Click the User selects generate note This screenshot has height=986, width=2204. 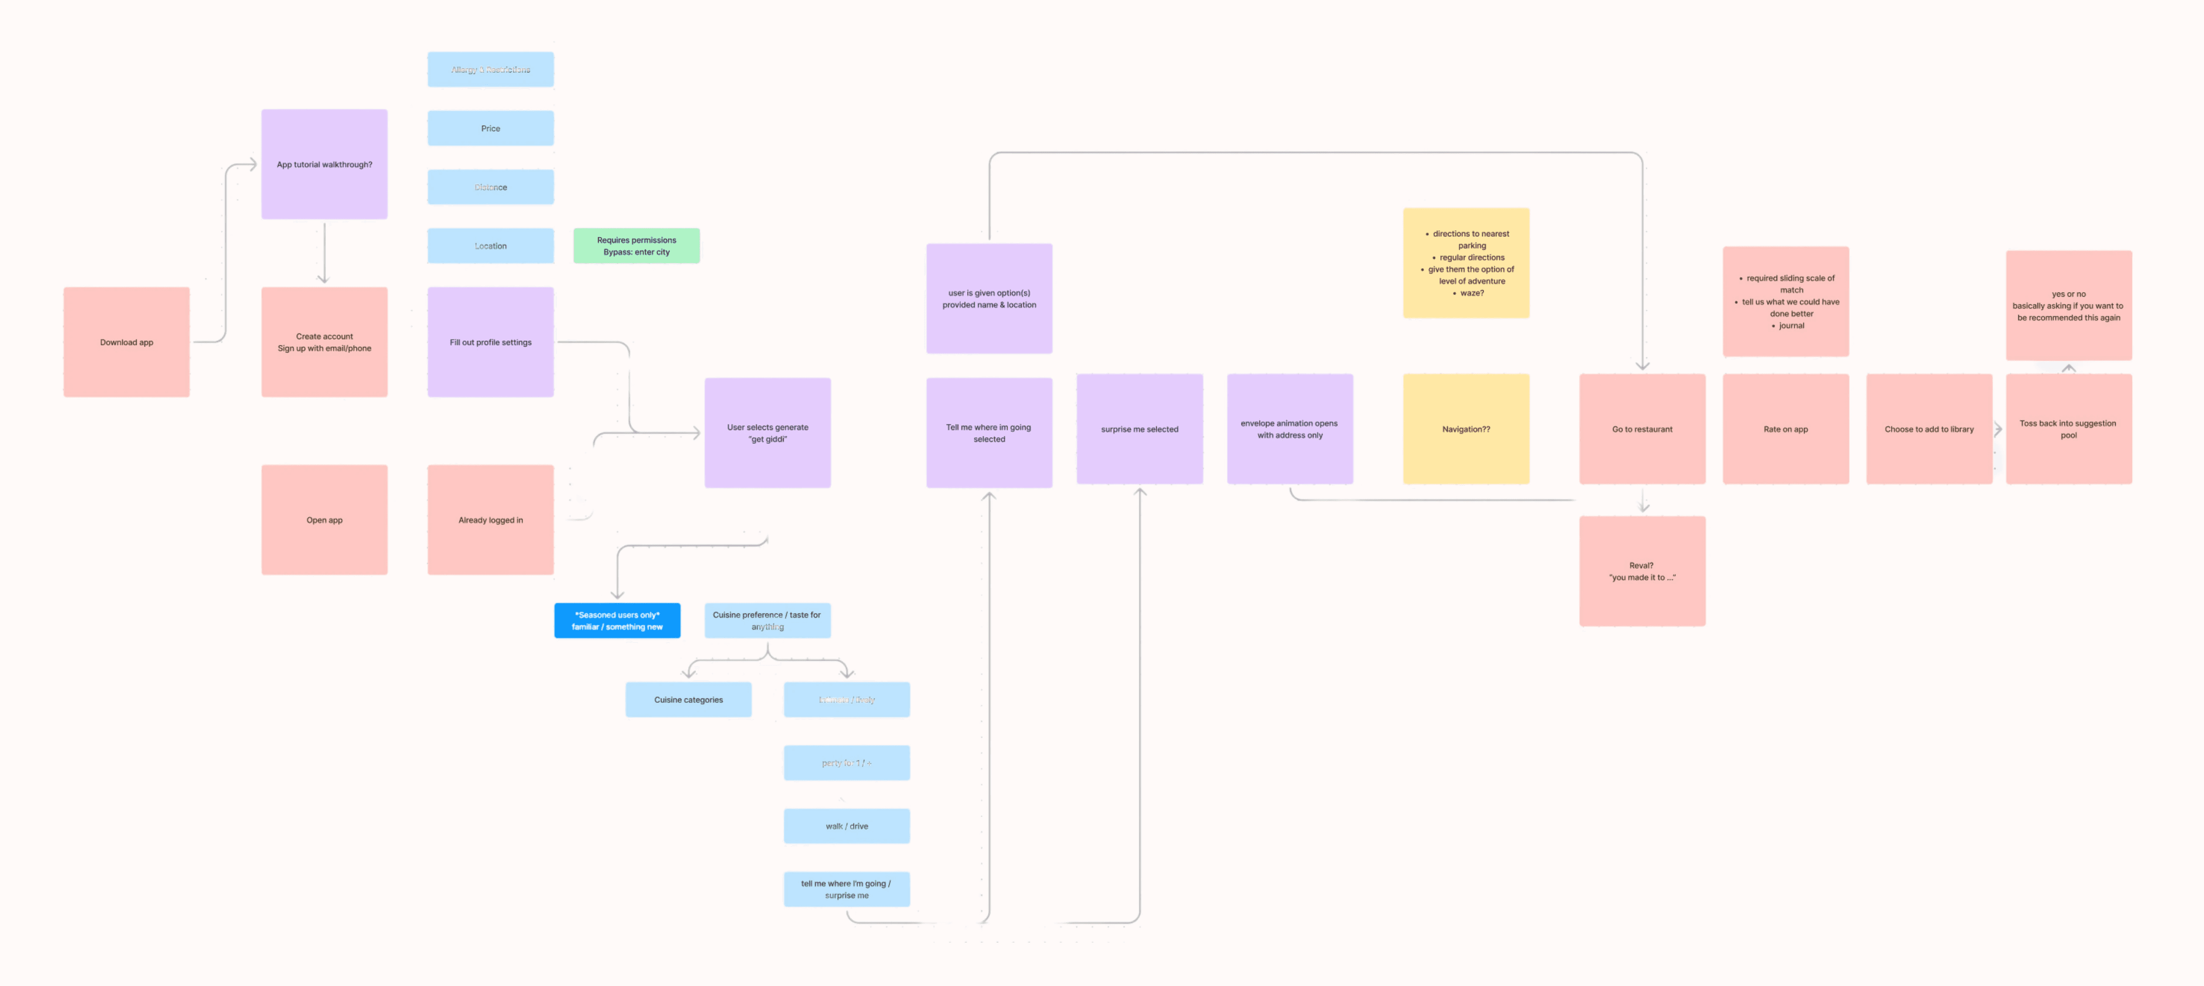tap(767, 433)
